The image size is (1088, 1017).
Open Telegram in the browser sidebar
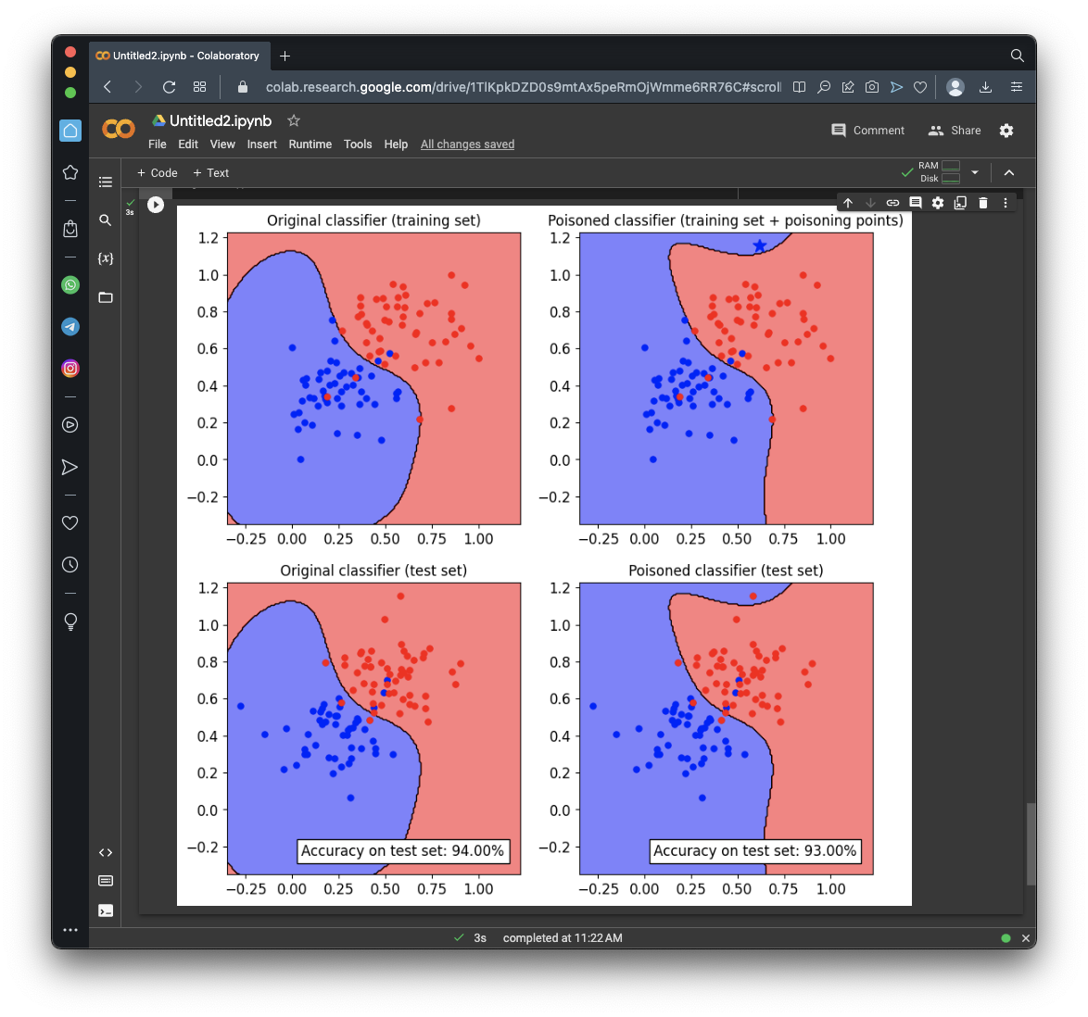pyautogui.click(x=70, y=327)
